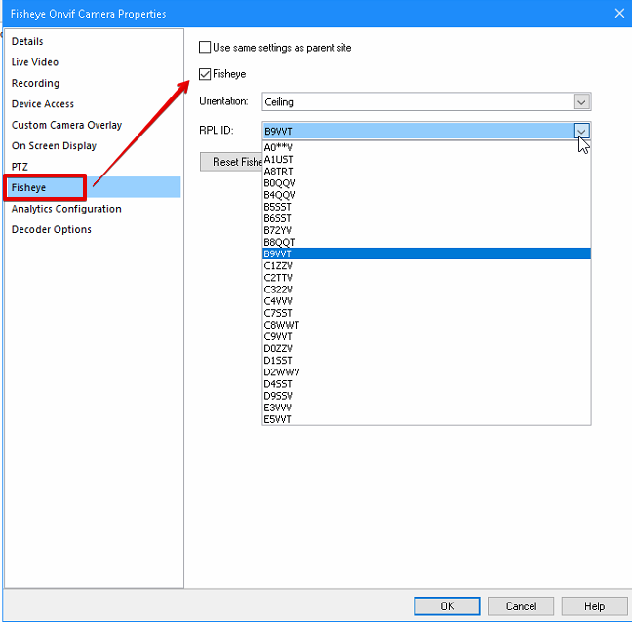Select C9VVT from the list
Screen dimensions: 632x622
pos(426,336)
